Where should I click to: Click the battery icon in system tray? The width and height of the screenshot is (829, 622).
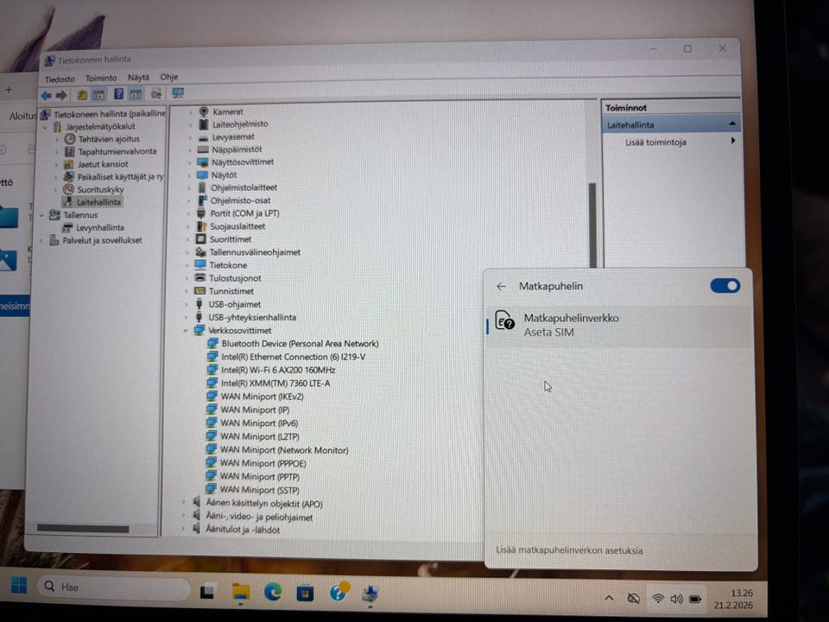point(695,599)
